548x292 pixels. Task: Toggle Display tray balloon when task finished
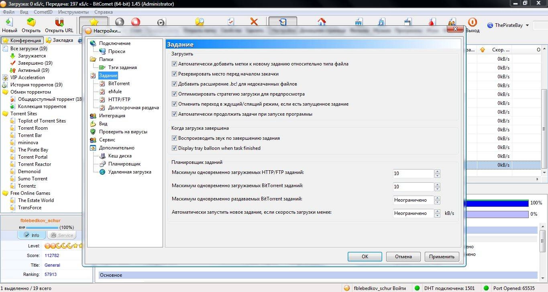[174, 148]
